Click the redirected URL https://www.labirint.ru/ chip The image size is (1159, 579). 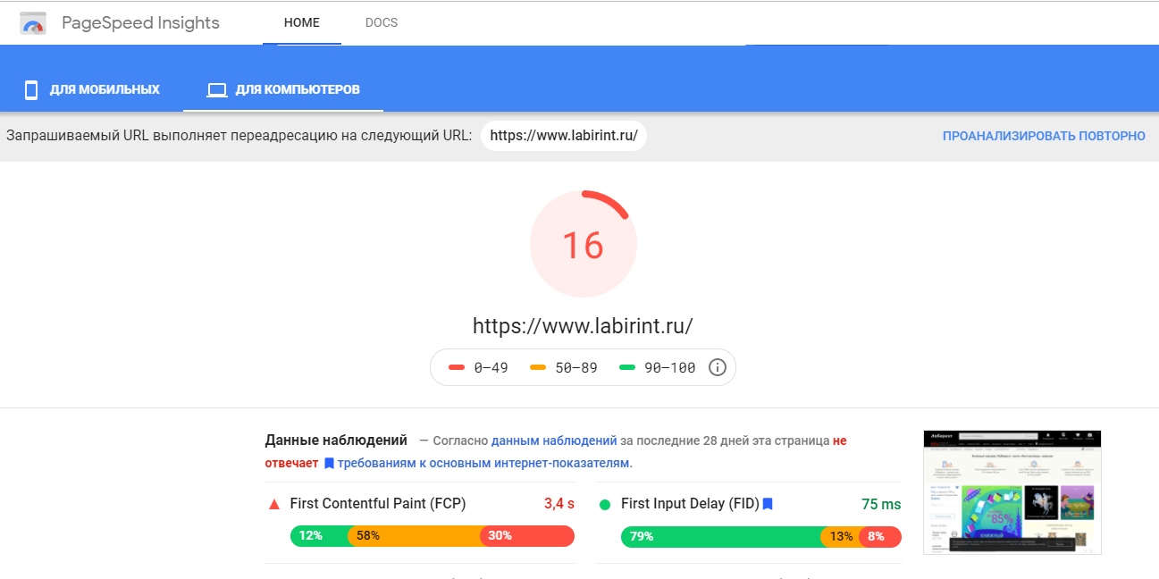click(564, 136)
